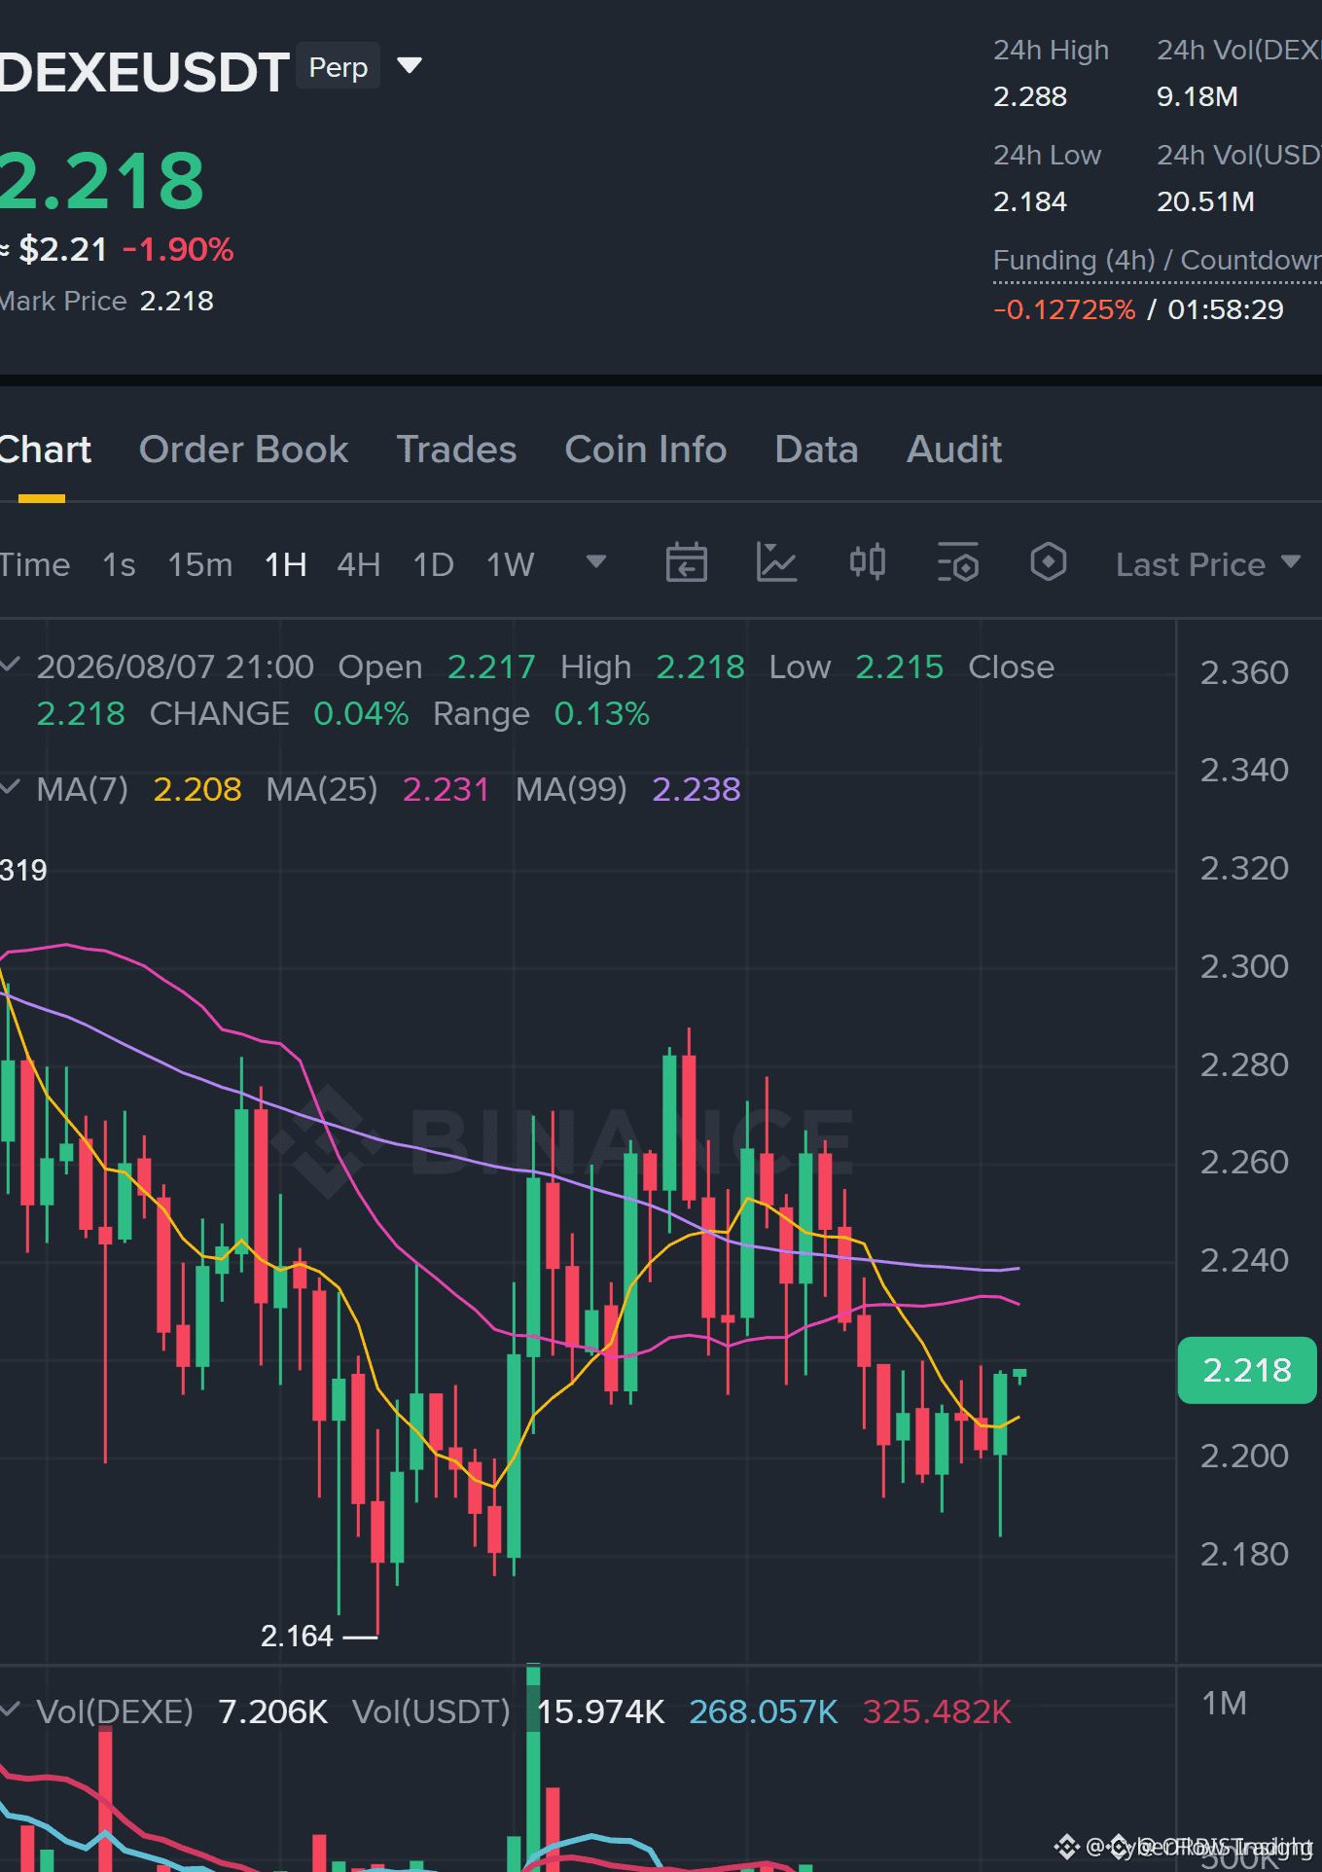Click the MA(7) value 2.208
The height and width of the screenshot is (1872, 1322).
pyautogui.click(x=197, y=789)
